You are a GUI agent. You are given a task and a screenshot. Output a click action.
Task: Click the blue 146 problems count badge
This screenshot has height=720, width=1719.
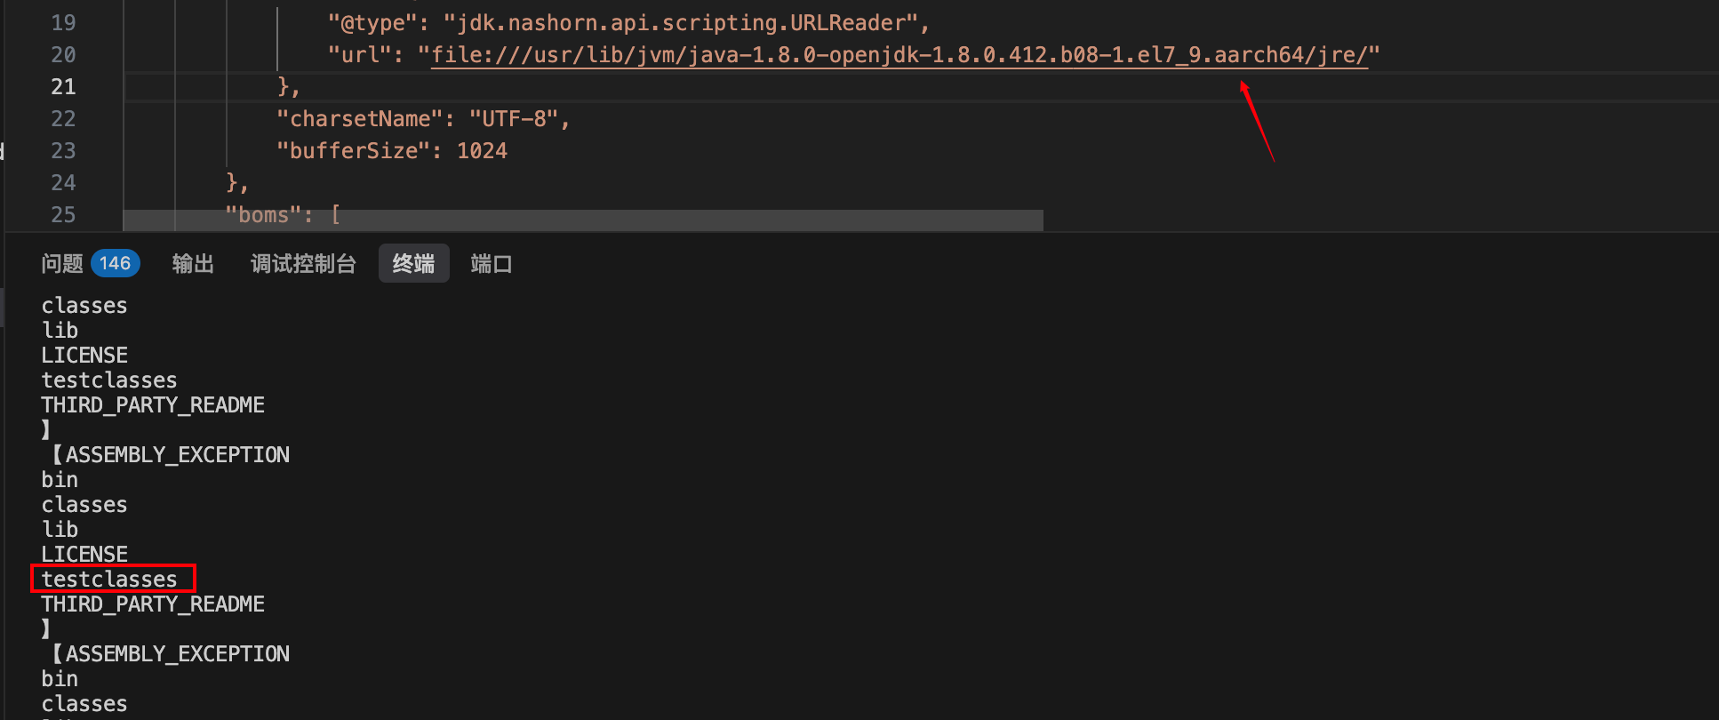tap(115, 263)
